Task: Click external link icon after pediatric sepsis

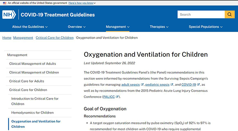Action: 172,85
